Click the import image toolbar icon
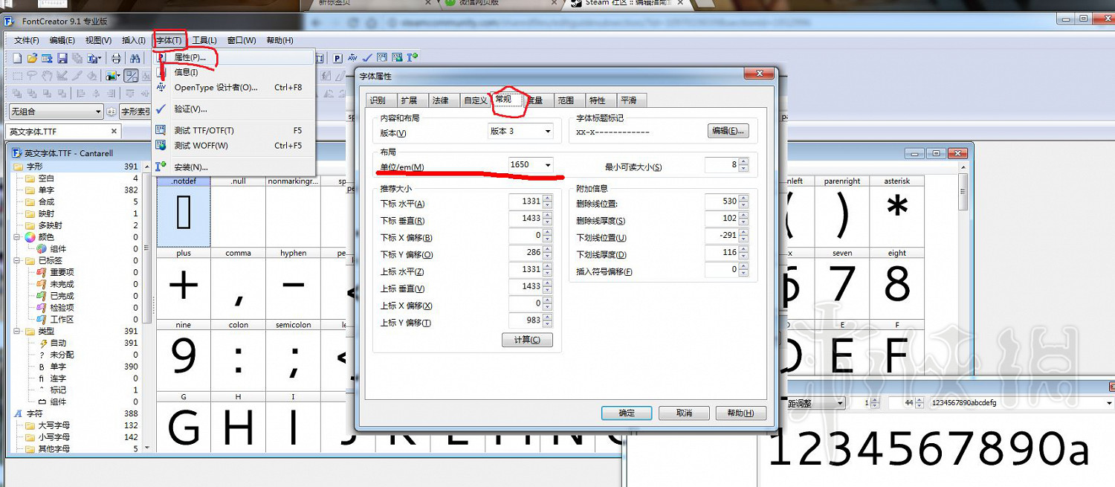 pos(111,74)
